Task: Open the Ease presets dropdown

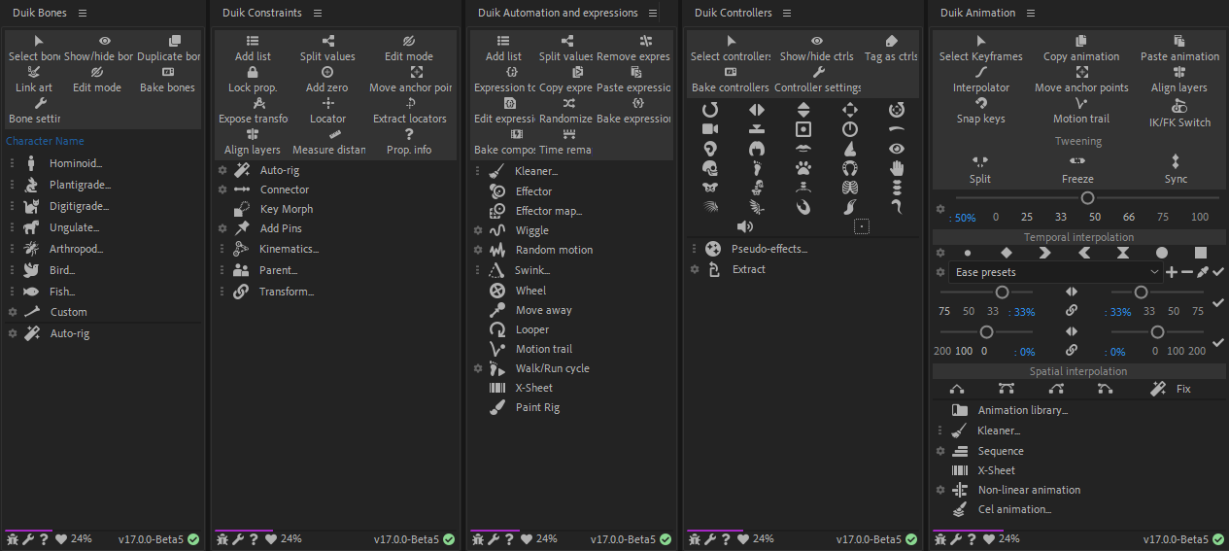Action: click(x=1056, y=272)
